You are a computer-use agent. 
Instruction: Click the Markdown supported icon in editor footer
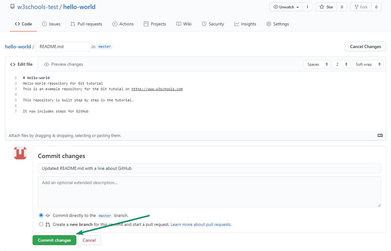pos(380,135)
